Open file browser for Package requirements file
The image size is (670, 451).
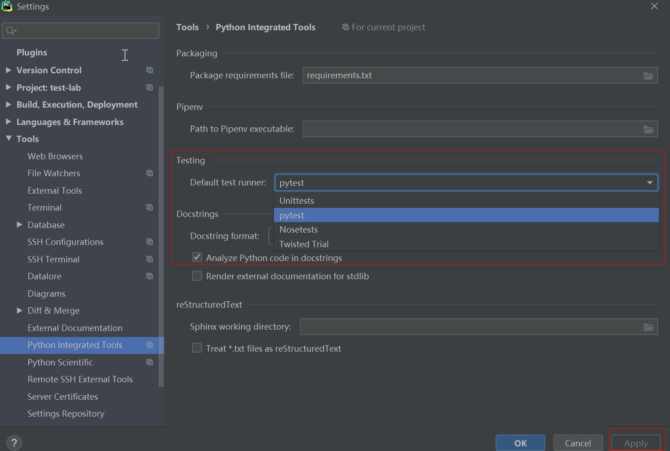click(x=648, y=75)
